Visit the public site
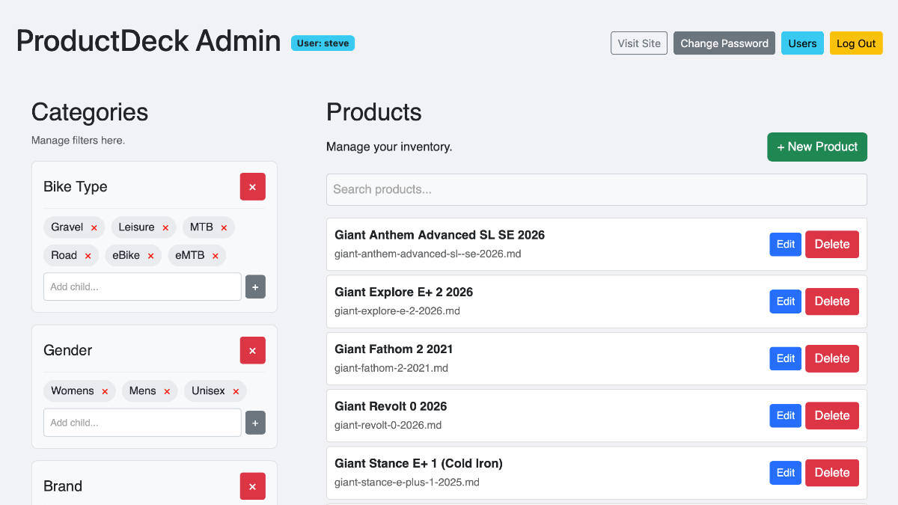 638,43
